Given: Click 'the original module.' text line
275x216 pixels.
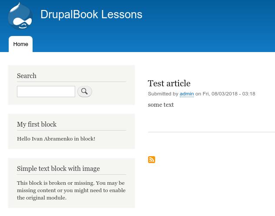Looking at the screenshot, I should point(42,198).
